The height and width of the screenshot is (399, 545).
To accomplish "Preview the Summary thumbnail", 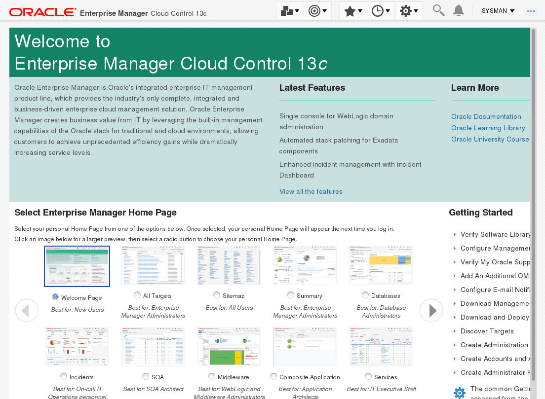I will pos(305,265).
